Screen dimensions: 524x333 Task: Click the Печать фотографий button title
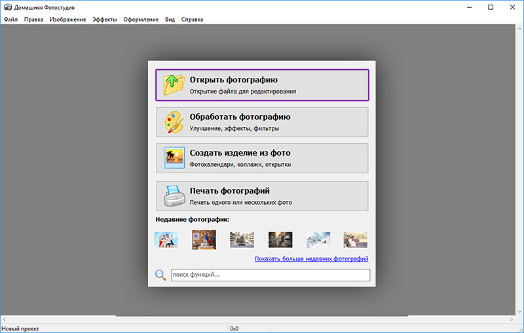tap(230, 190)
